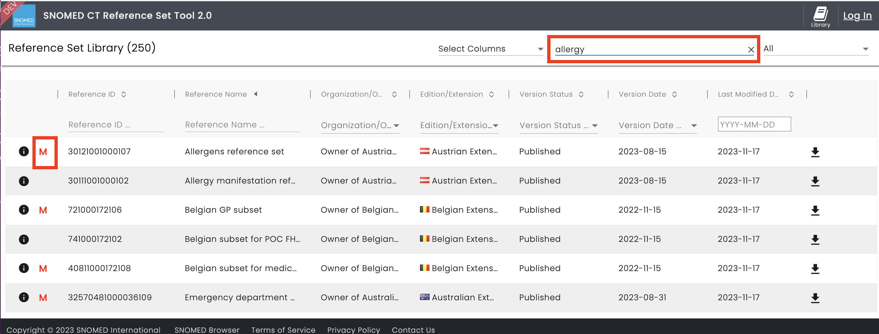Viewport: 879px width, 334px height.
Task: Sort by Reference Name column arrow
Action: [256, 94]
